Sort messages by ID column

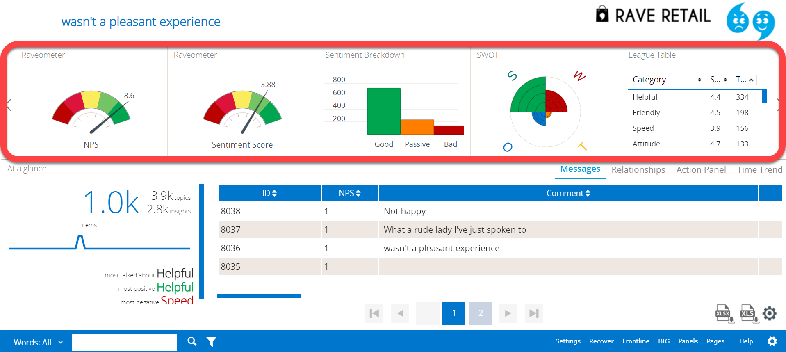coord(269,193)
